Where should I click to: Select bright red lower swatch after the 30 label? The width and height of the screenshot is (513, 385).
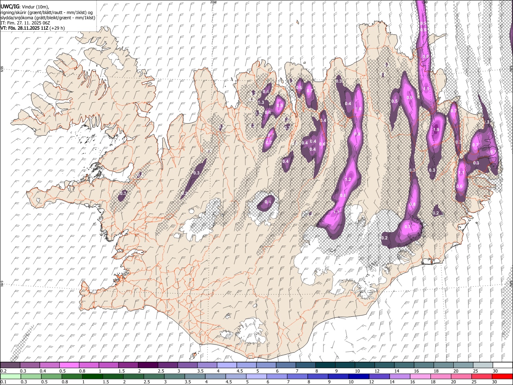(x=503, y=376)
